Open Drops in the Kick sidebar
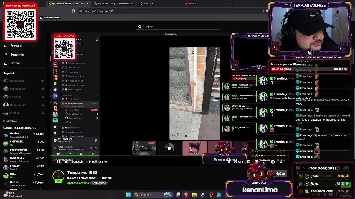355x199 pixels. (12, 63)
